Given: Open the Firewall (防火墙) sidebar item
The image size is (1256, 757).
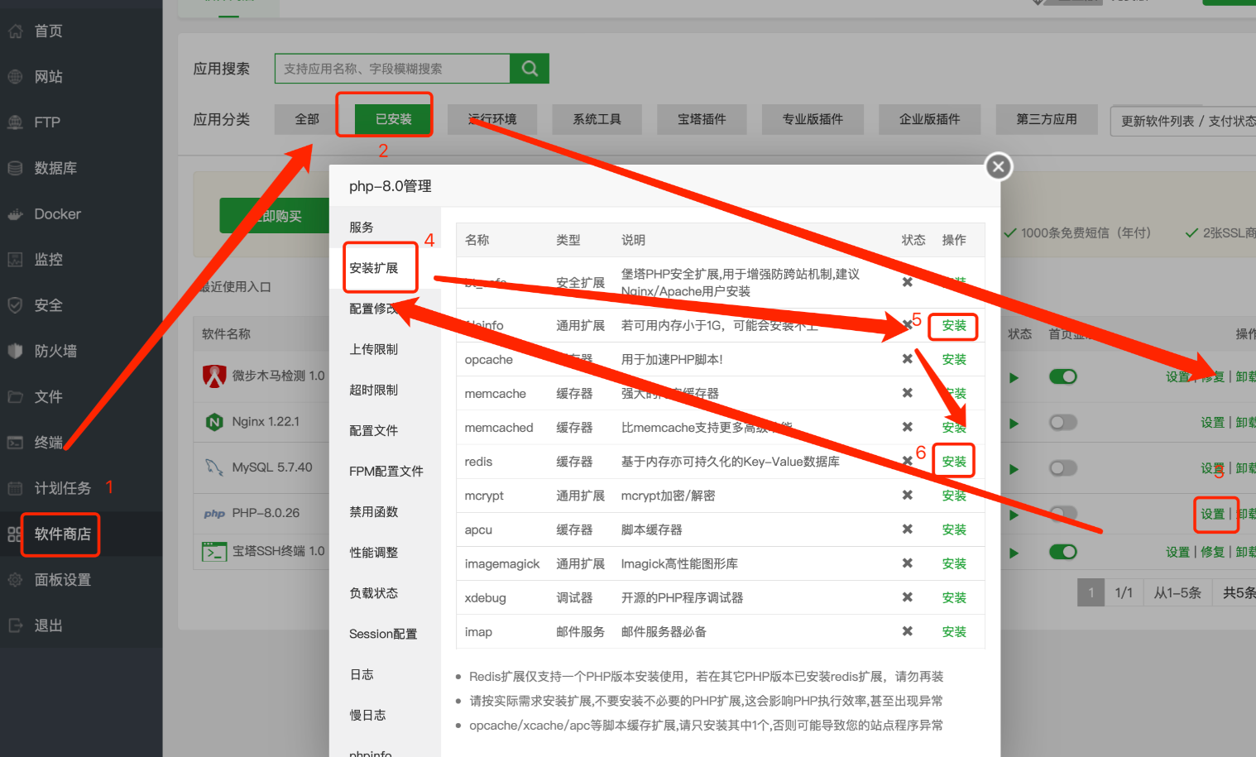Looking at the screenshot, I should [55, 351].
